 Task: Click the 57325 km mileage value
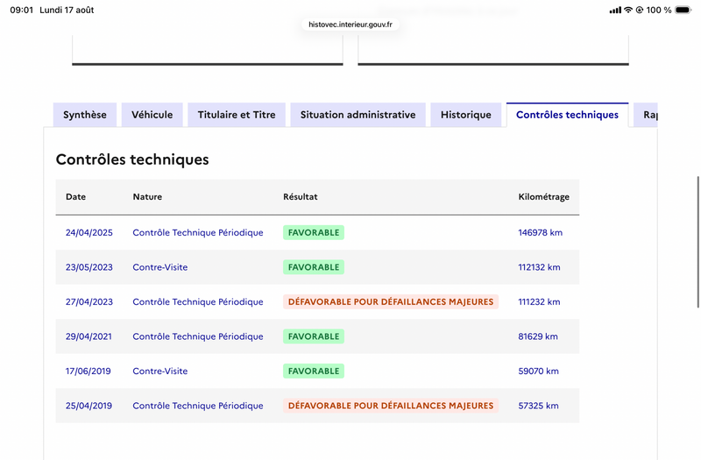coord(538,406)
